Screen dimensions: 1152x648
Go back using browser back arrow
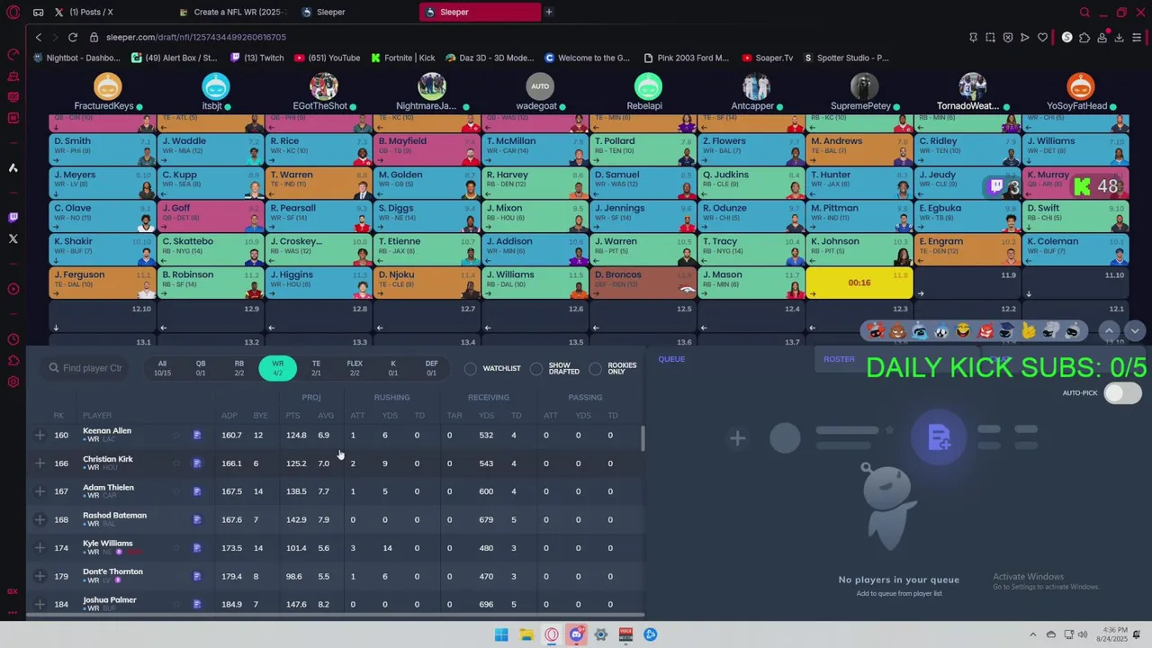tap(38, 37)
